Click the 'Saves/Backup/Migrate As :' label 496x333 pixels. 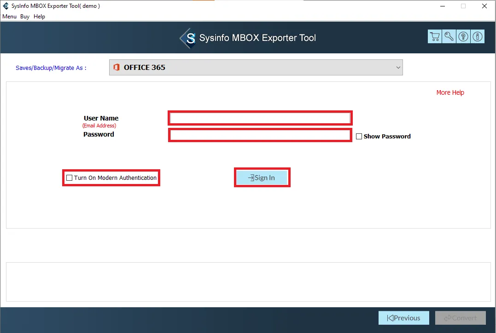click(51, 68)
